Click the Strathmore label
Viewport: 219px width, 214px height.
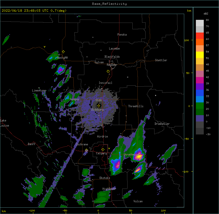(131, 155)
